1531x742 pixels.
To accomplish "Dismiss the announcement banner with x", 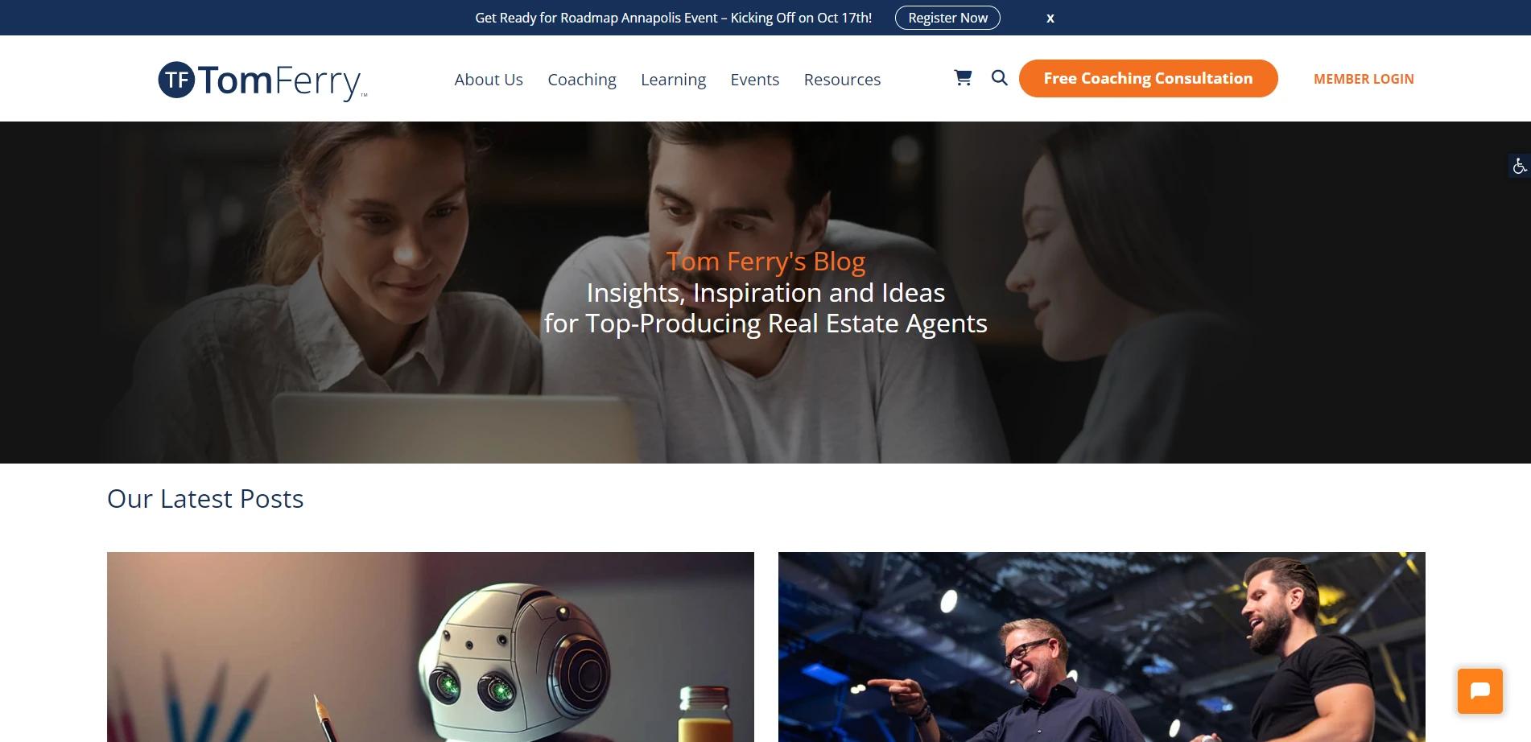I will 1050,18.
